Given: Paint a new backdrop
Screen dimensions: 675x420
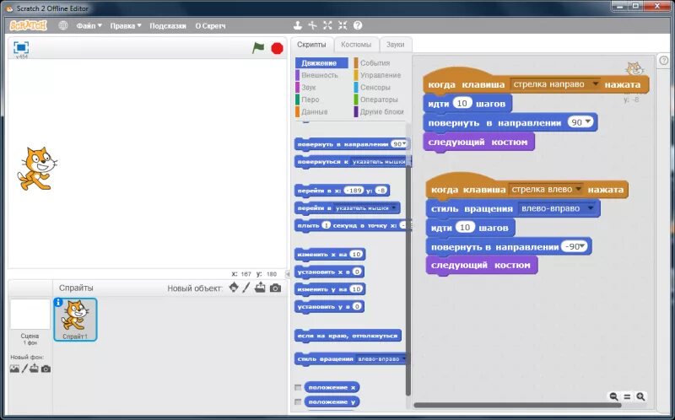Looking at the screenshot, I should point(25,369).
